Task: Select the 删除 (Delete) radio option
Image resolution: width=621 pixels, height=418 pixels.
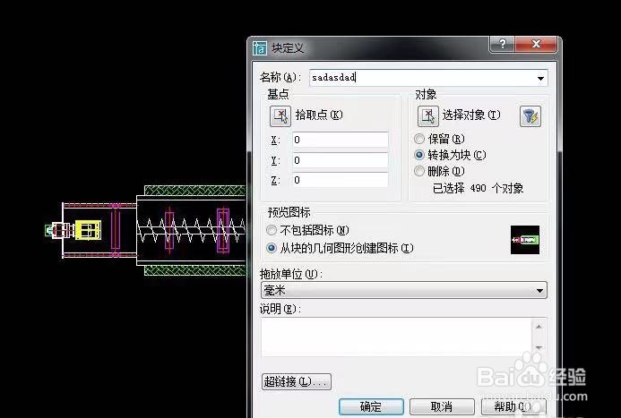Action: point(419,171)
